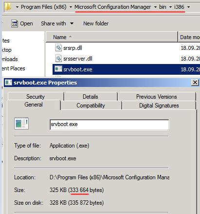The width and height of the screenshot is (200, 214).
Task: Navigate to i386 breadcrumb
Action: coord(179,7)
